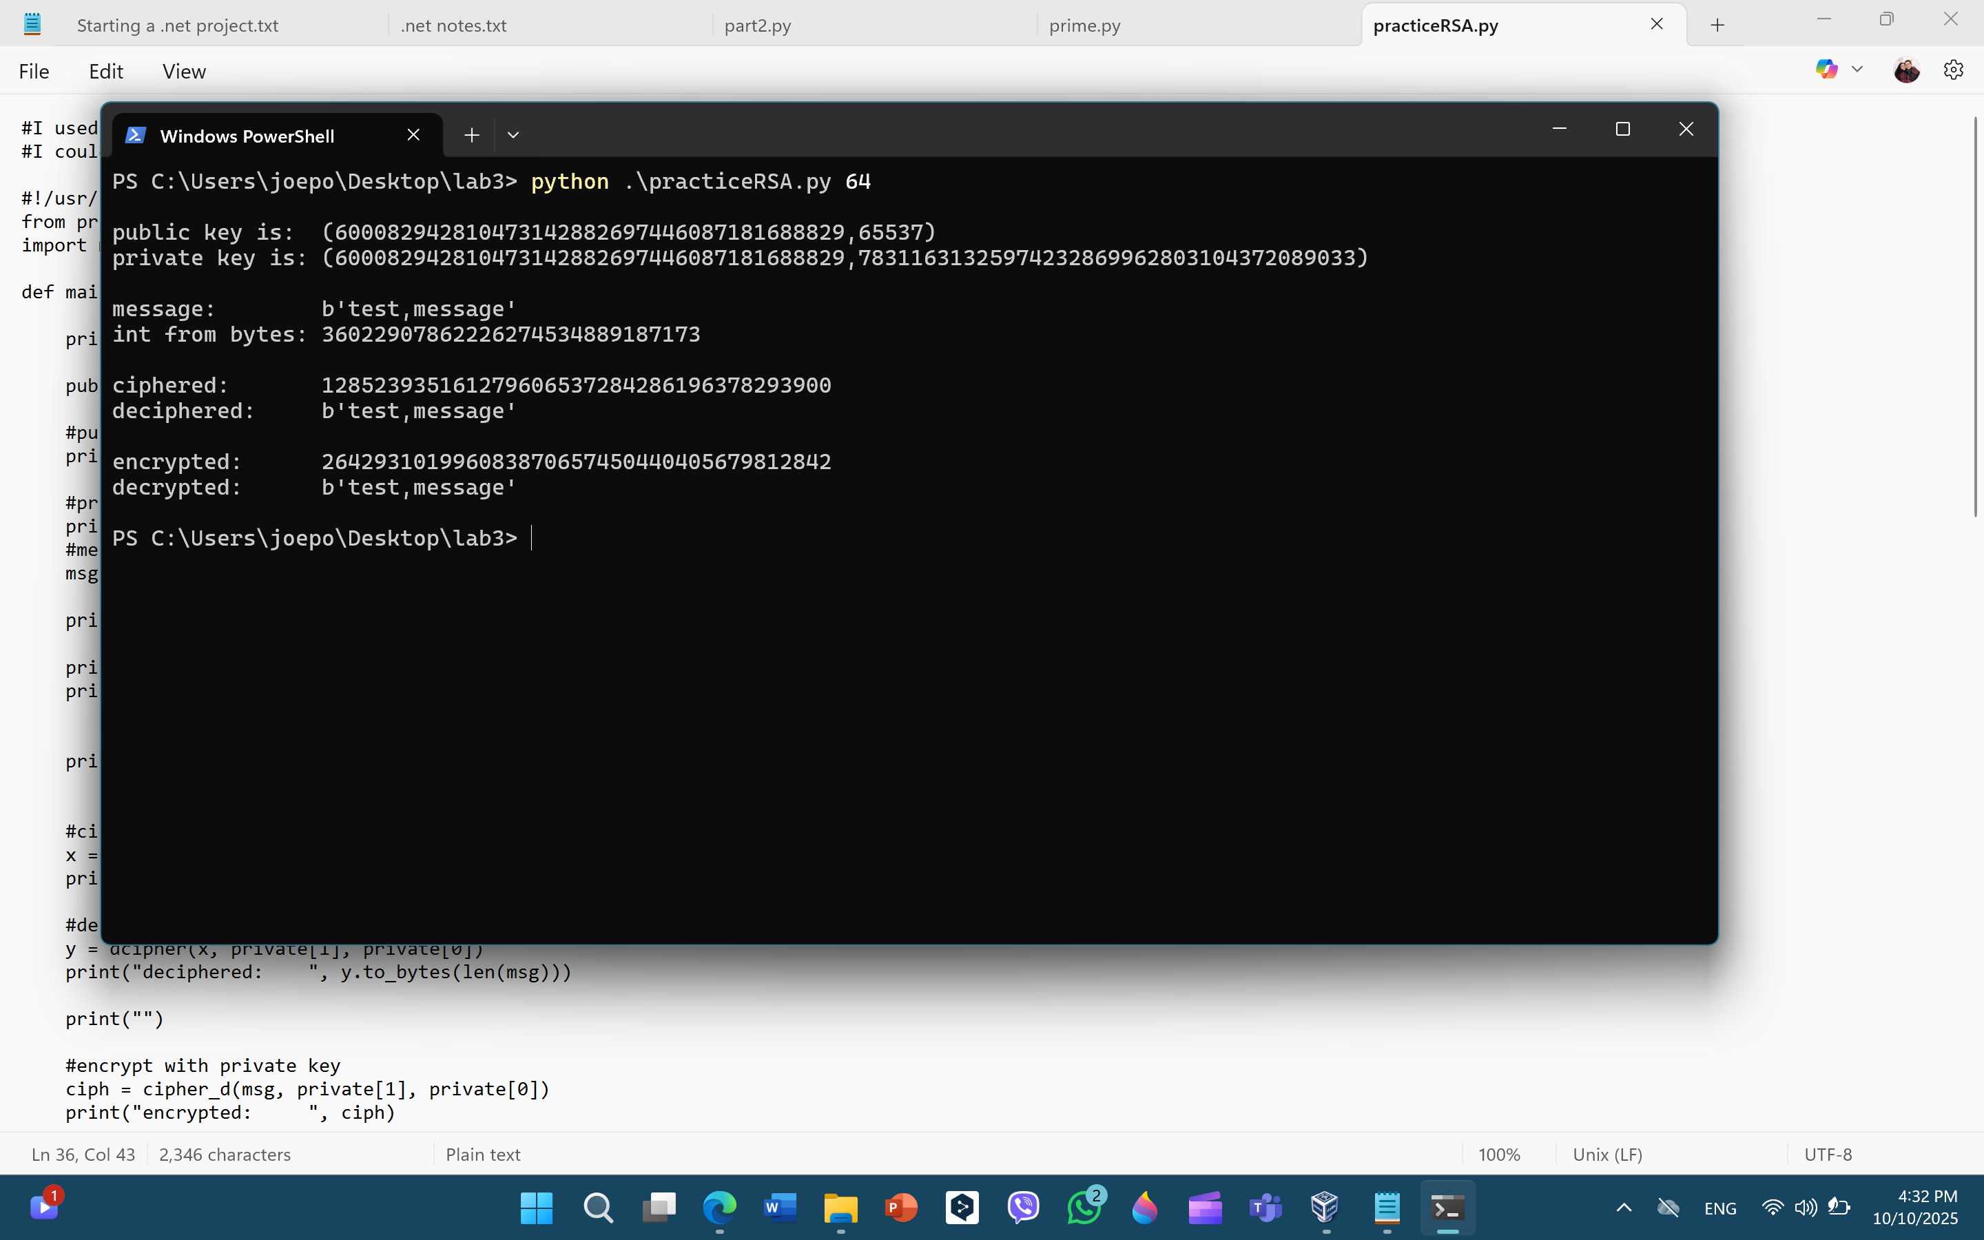Open Notepad settings with the gear icon
Image resolution: width=1984 pixels, height=1240 pixels.
tap(1953, 70)
